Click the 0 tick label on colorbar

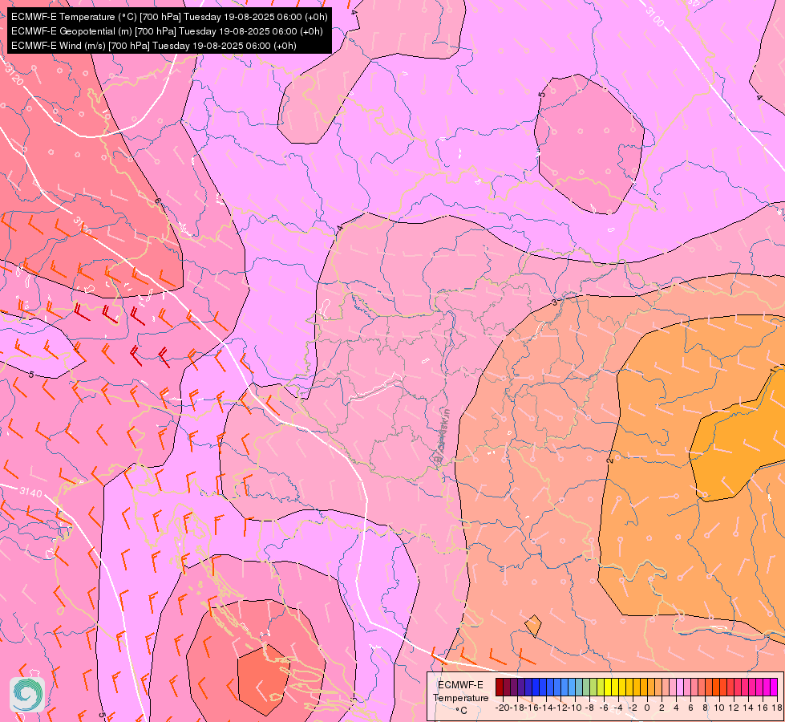[x=647, y=708]
